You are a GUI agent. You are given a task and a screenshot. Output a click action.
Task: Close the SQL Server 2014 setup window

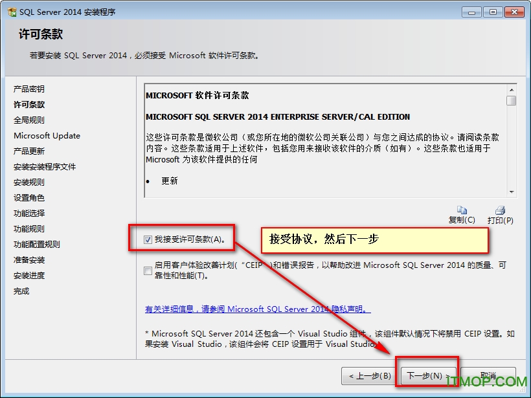514,12
